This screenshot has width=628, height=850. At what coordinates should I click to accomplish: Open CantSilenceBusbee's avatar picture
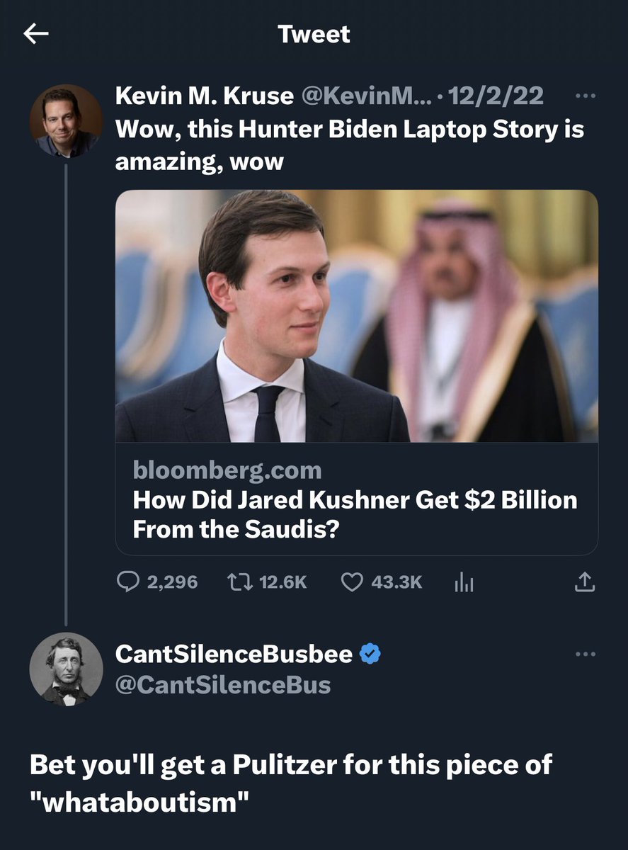point(66,669)
